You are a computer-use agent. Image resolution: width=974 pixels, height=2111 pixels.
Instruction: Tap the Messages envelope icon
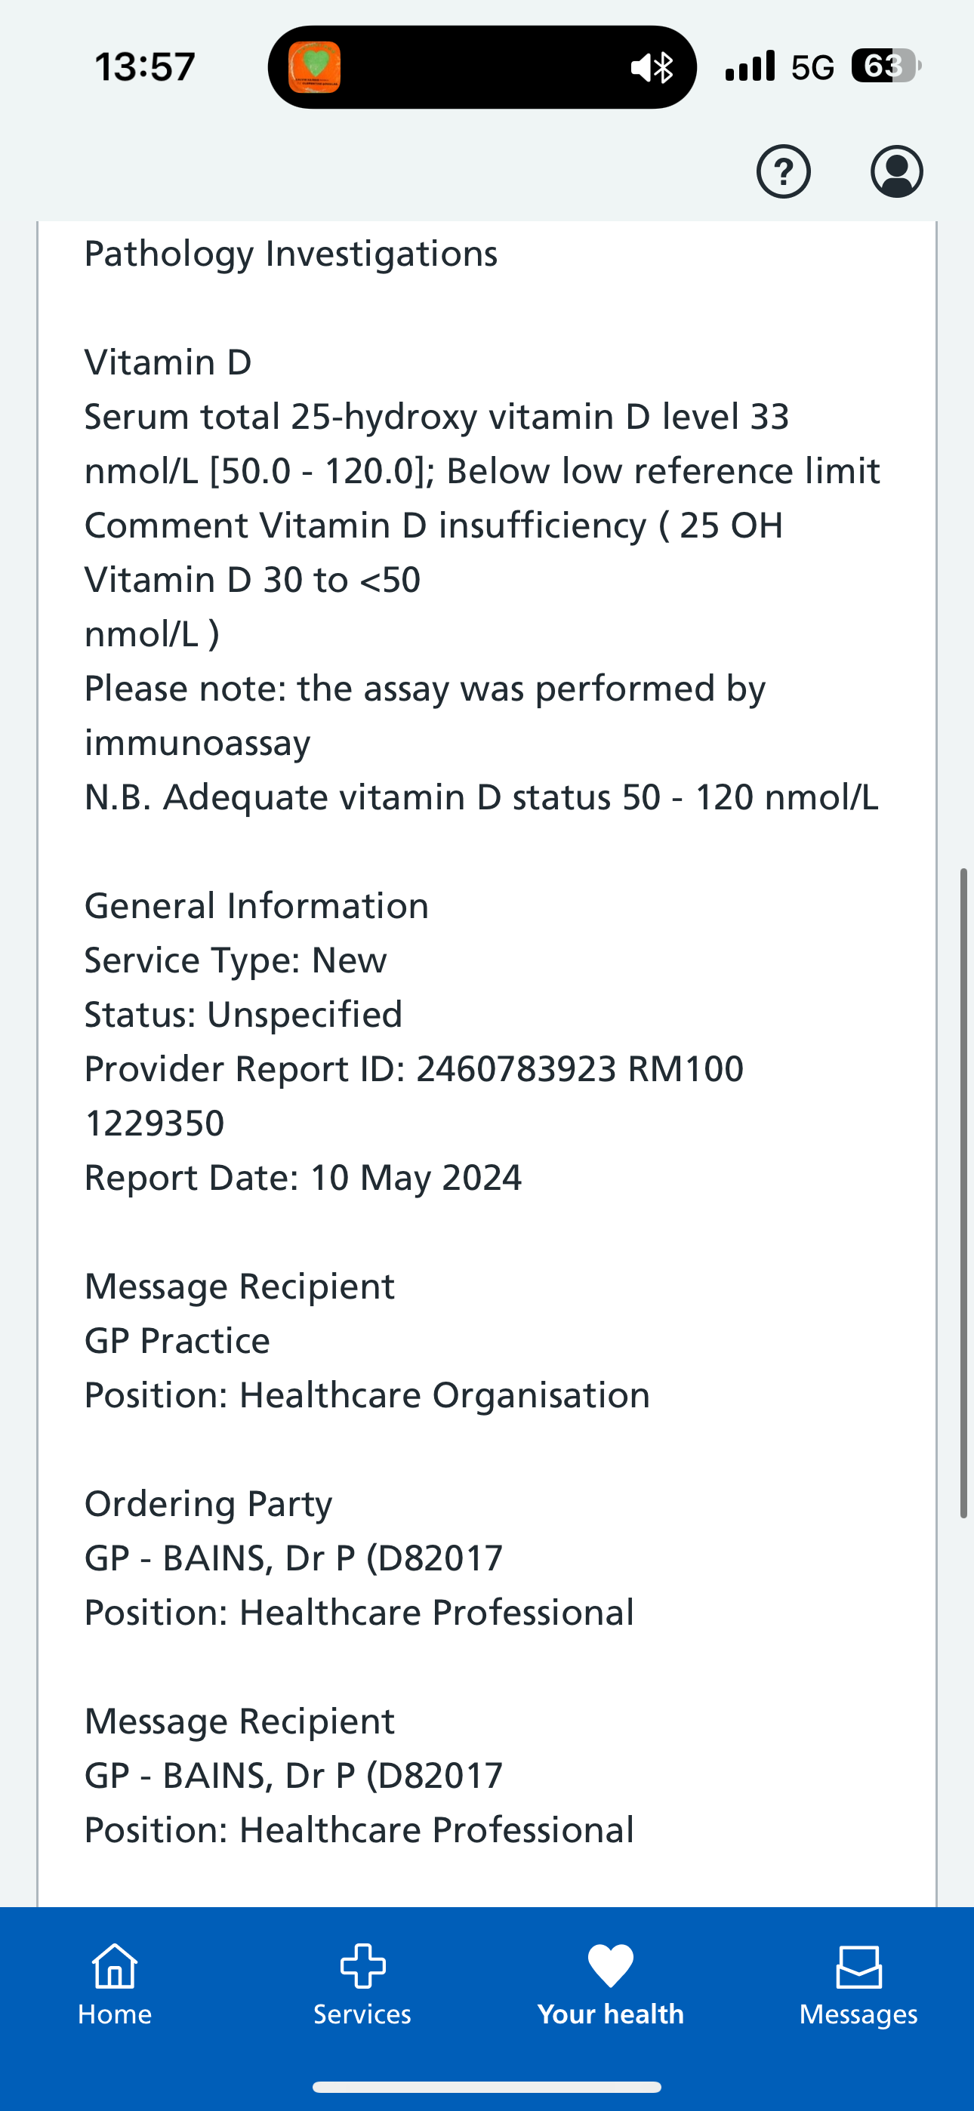pyautogui.click(x=858, y=1967)
